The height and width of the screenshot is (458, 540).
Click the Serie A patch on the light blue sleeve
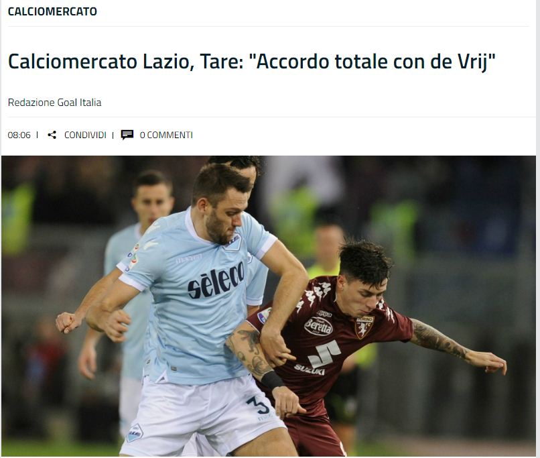[x=133, y=257]
